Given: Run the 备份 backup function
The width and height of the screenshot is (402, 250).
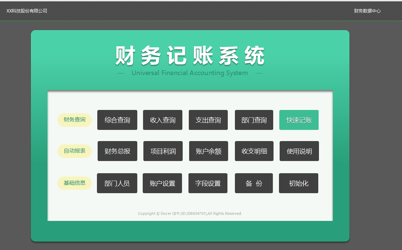Looking at the screenshot, I should (254, 183).
